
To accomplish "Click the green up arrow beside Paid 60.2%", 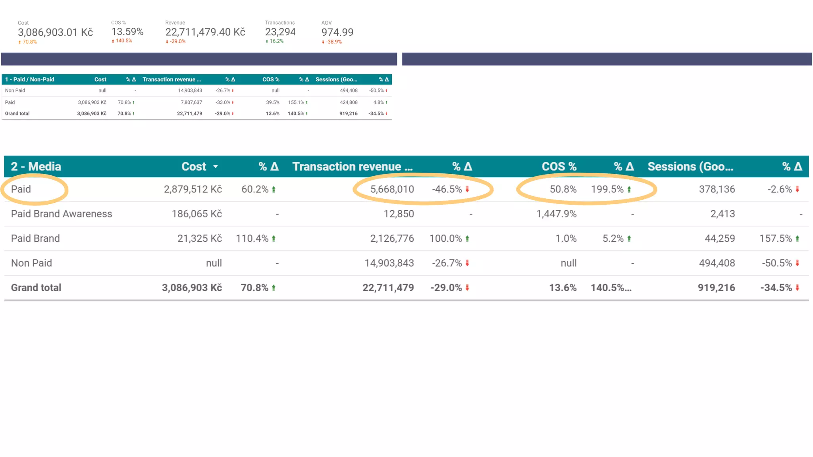I will [x=274, y=190].
